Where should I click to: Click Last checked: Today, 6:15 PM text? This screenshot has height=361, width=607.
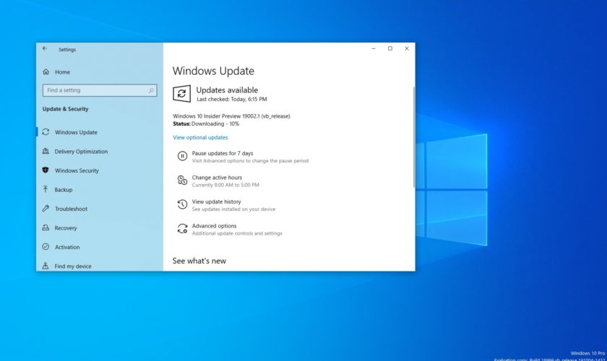coord(231,99)
